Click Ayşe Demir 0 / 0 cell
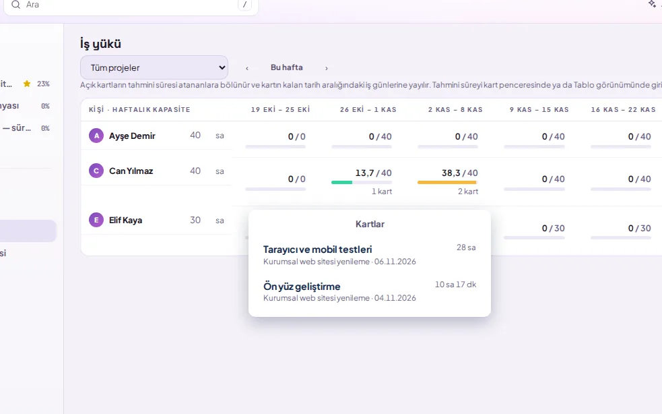This screenshot has height=414, width=662. [x=275, y=139]
